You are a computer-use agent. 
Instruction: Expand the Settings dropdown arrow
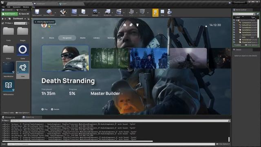tap(99, 13)
